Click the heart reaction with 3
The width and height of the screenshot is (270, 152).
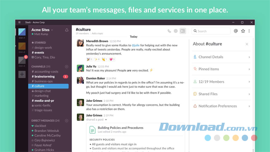point(112,59)
